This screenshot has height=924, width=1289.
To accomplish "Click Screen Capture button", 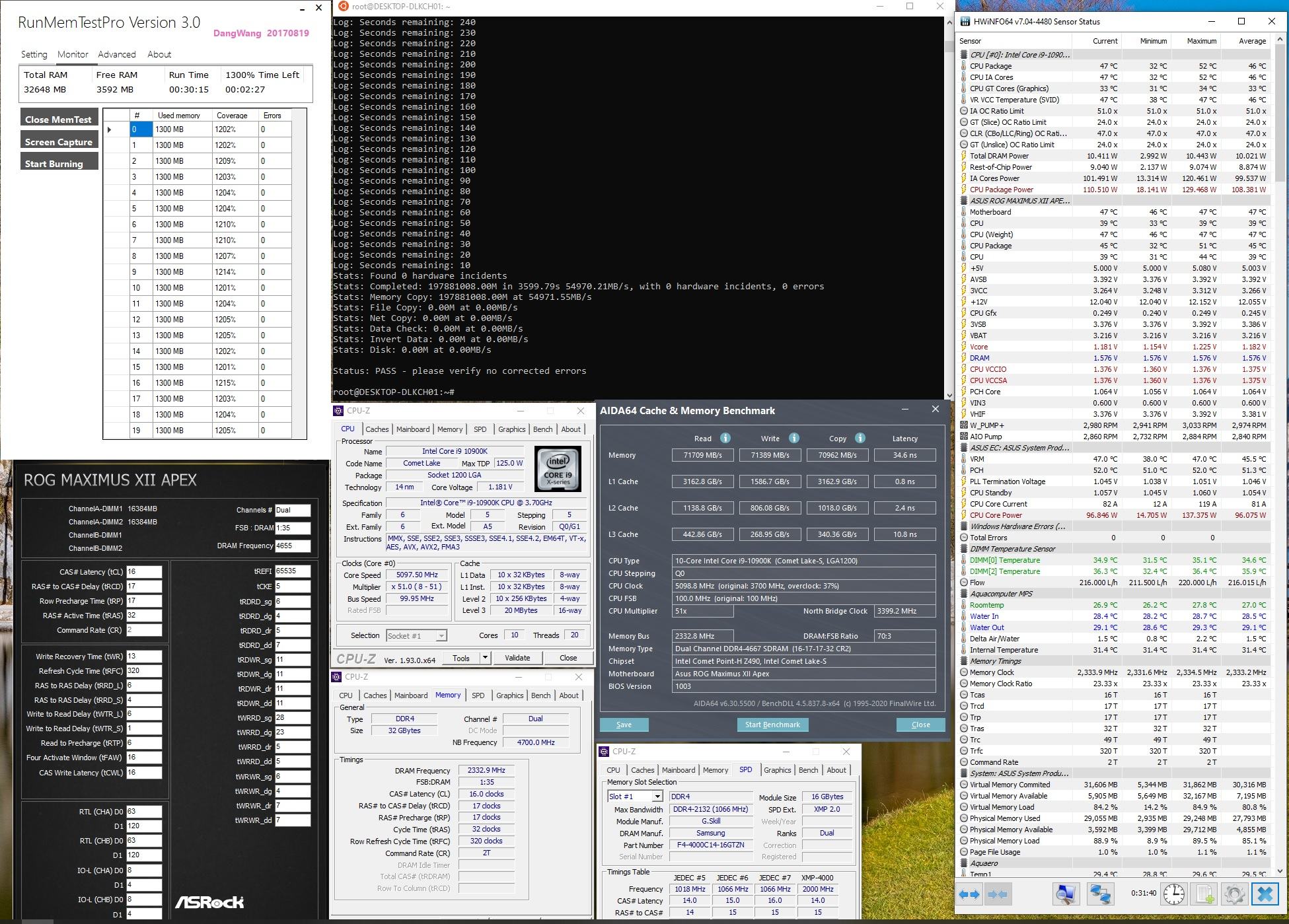I will (x=59, y=141).
